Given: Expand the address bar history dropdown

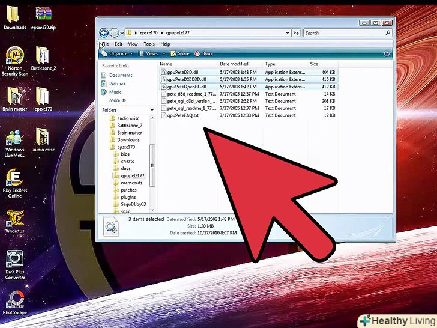Looking at the screenshot, I should [288, 33].
